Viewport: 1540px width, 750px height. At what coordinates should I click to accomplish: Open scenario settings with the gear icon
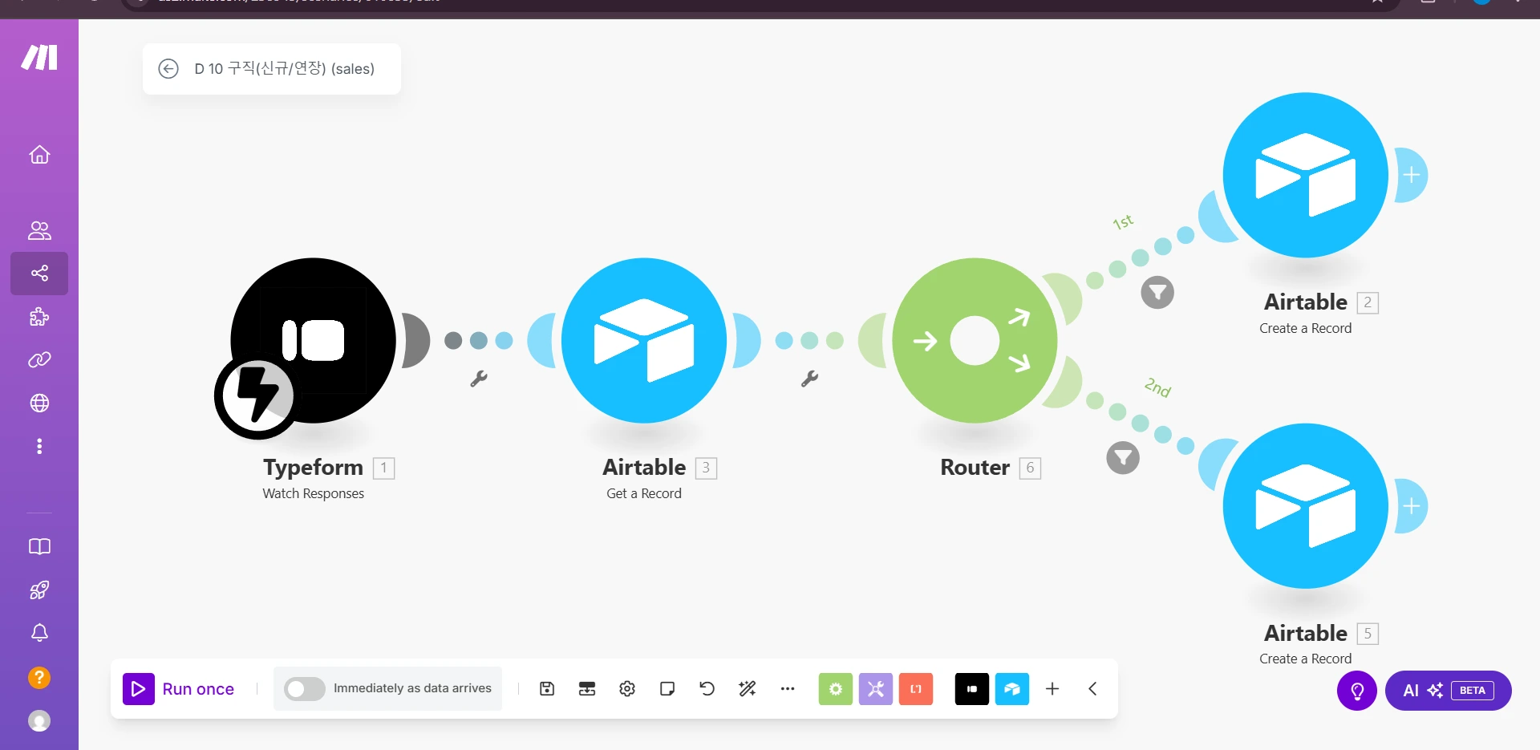[626, 688]
